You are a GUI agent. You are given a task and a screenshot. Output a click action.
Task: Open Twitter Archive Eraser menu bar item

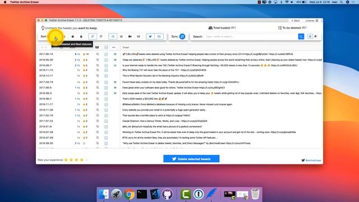tap(25, 2)
